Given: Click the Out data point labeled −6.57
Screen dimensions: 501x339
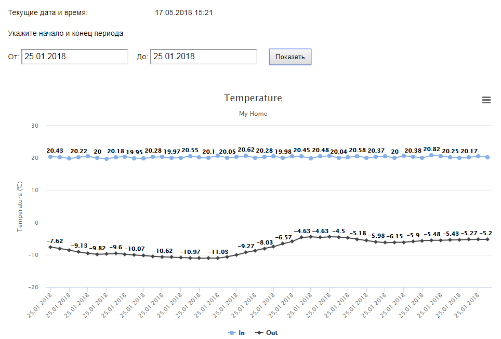Looking at the screenshot, I should pos(283,243).
